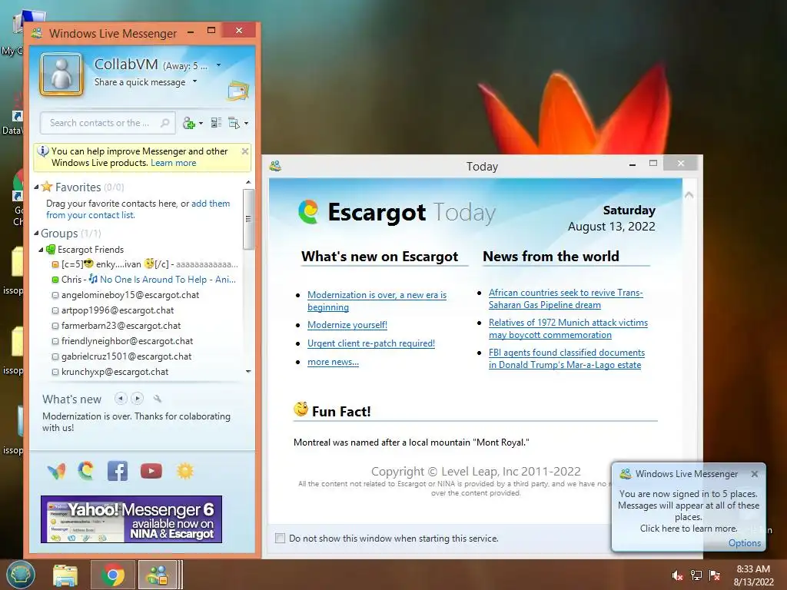
Task: Open FBI Mar-a-Lago documents link
Action: (566, 359)
